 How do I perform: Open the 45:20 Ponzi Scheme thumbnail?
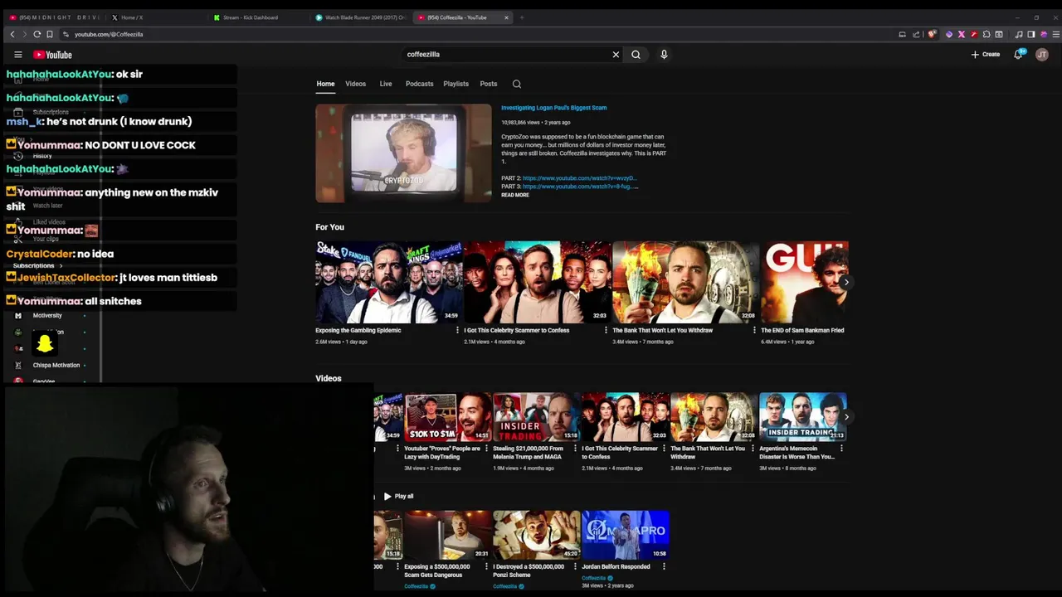[536, 535]
